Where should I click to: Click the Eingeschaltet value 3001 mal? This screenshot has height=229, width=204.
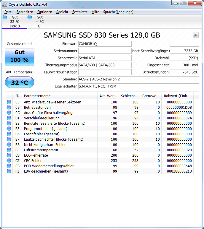184,65
